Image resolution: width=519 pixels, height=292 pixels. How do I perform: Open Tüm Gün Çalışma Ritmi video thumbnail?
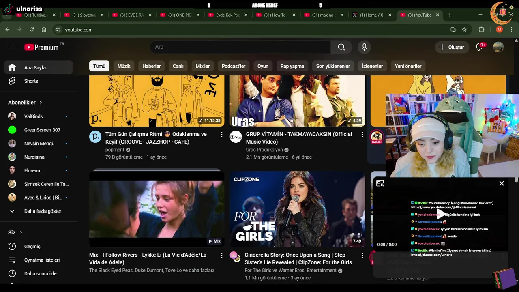[x=157, y=101]
